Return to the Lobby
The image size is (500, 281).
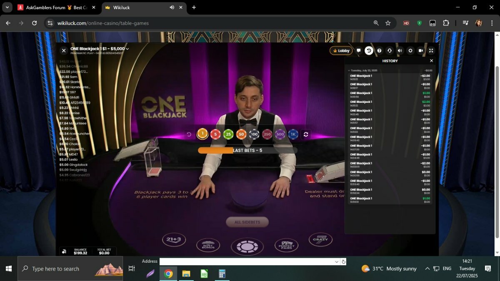(341, 50)
